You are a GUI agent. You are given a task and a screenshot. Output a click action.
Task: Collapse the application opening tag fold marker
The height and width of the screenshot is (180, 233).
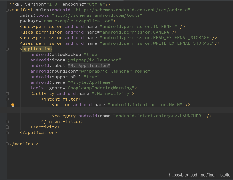(7, 49)
